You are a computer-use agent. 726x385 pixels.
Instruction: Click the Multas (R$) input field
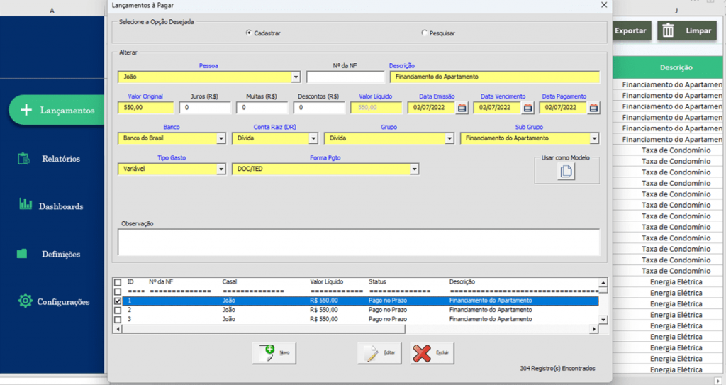[x=262, y=108]
